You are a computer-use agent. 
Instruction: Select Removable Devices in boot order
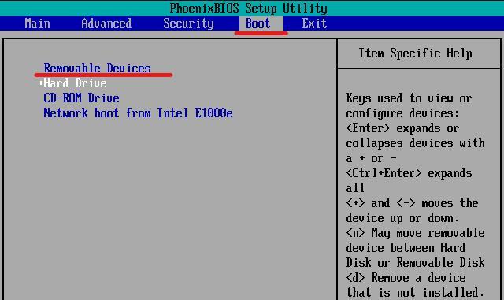[x=97, y=69]
